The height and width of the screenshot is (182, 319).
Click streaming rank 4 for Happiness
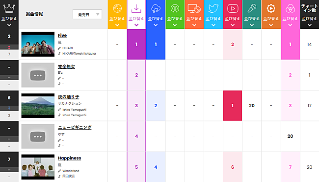point(156,167)
